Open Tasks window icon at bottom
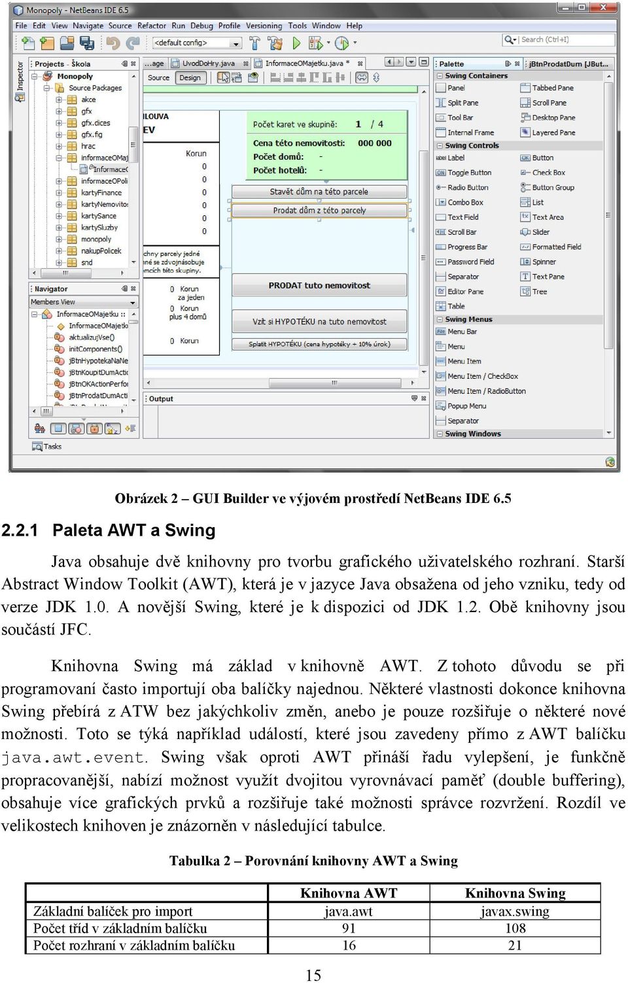628x983 pixels. 37,447
